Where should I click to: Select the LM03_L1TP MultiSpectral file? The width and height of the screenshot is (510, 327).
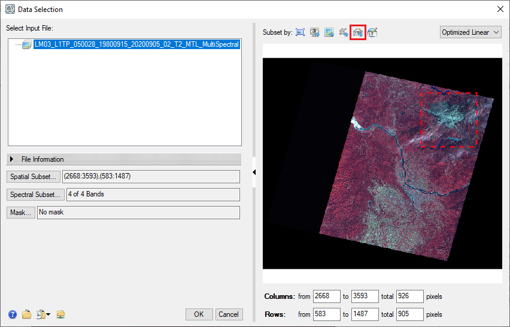point(136,44)
